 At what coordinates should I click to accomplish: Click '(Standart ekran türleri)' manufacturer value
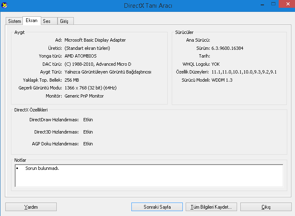tap(87, 48)
